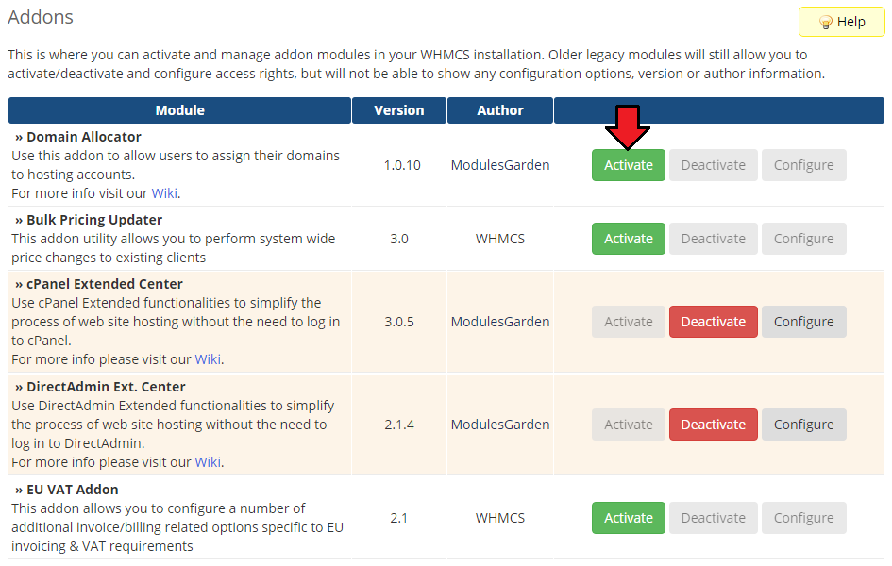Viewport: 892px width, 566px height.
Task: Click Configure in the Domain Allocator row
Action: (x=803, y=165)
